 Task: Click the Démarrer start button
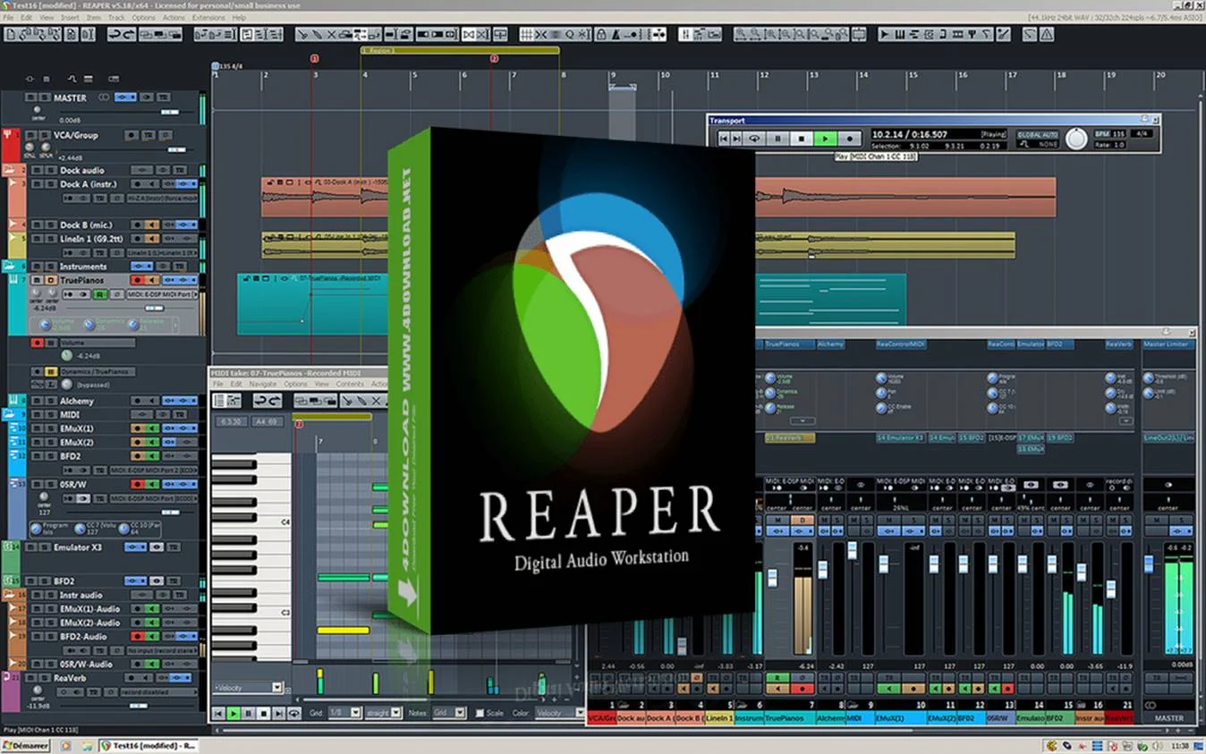coord(25,745)
